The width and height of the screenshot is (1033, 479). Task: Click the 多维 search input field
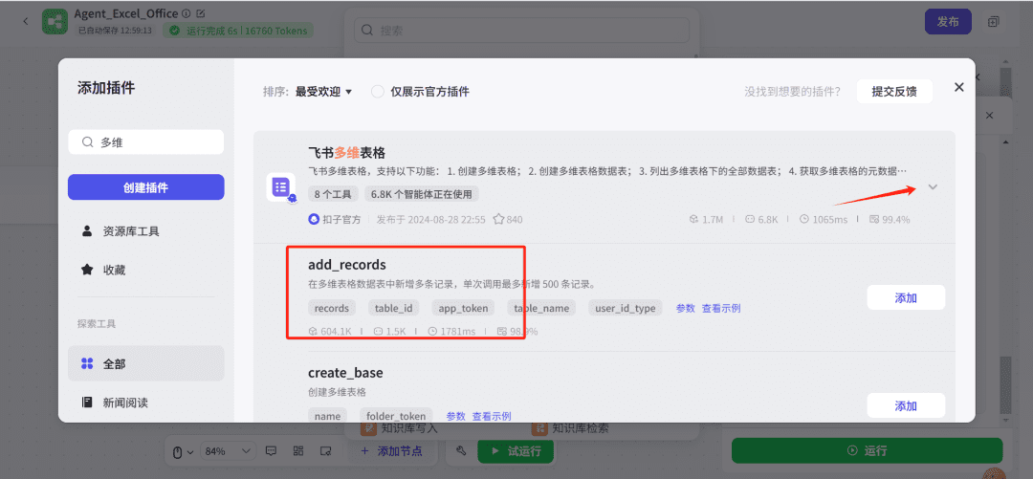pos(153,142)
